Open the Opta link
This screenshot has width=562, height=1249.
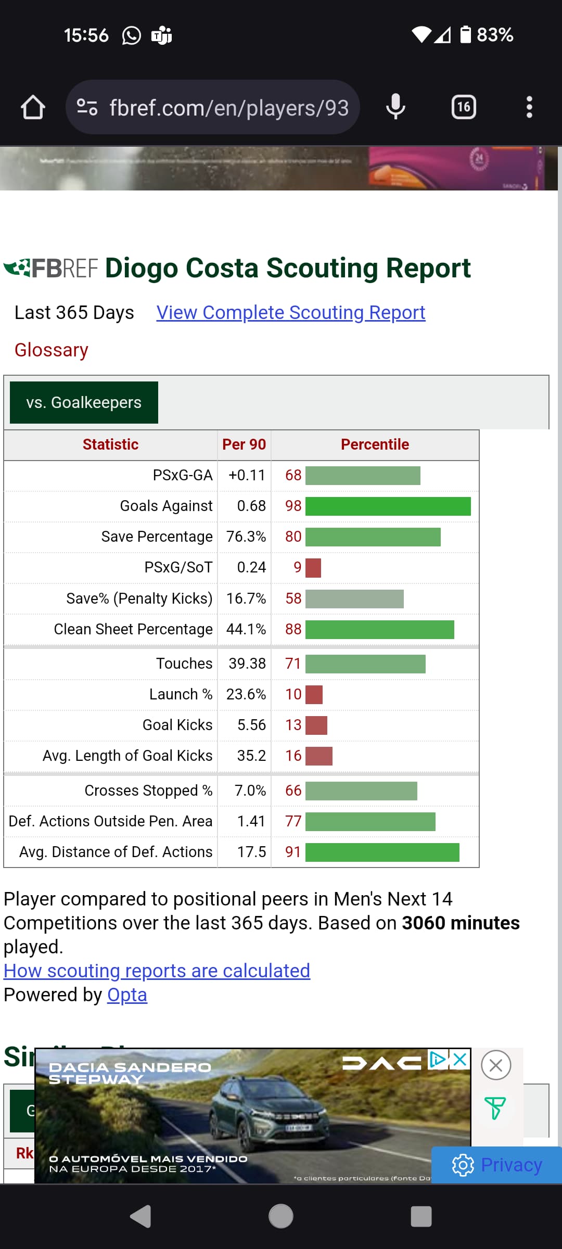(127, 995)
